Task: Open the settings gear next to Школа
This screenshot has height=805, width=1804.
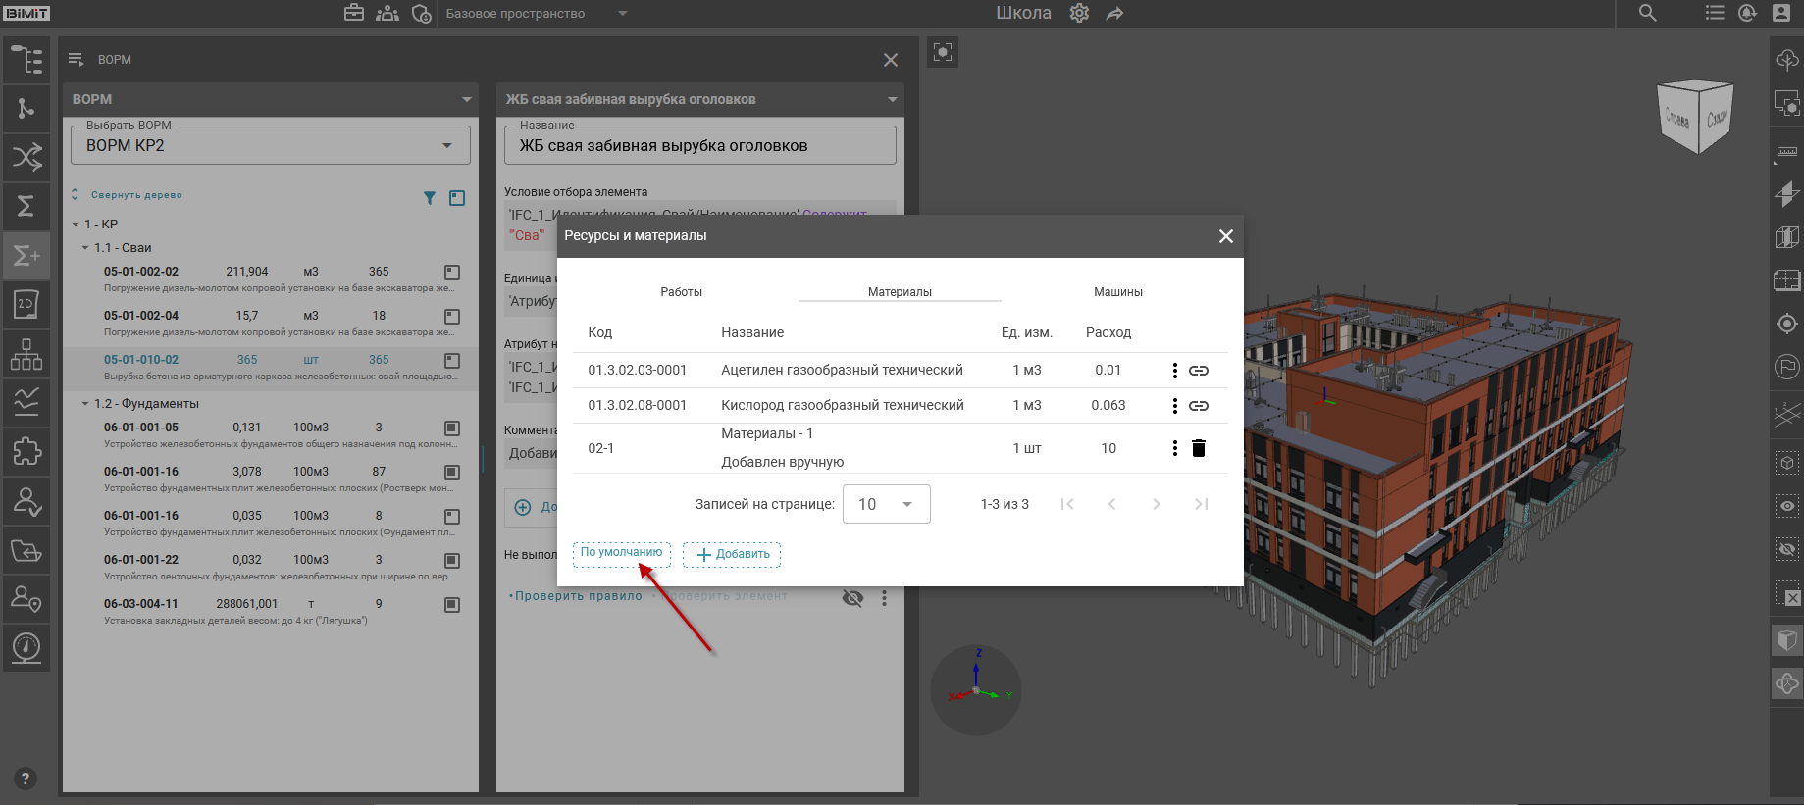Action: (x=1079, y=14)
